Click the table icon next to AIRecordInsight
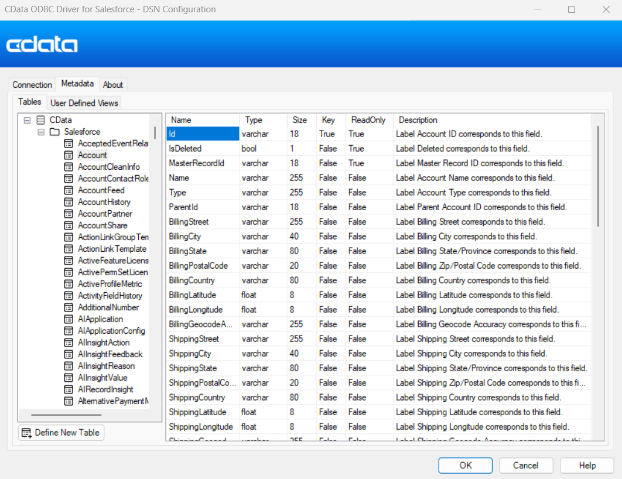Screen dimensions: 622x479 [69, 389]
